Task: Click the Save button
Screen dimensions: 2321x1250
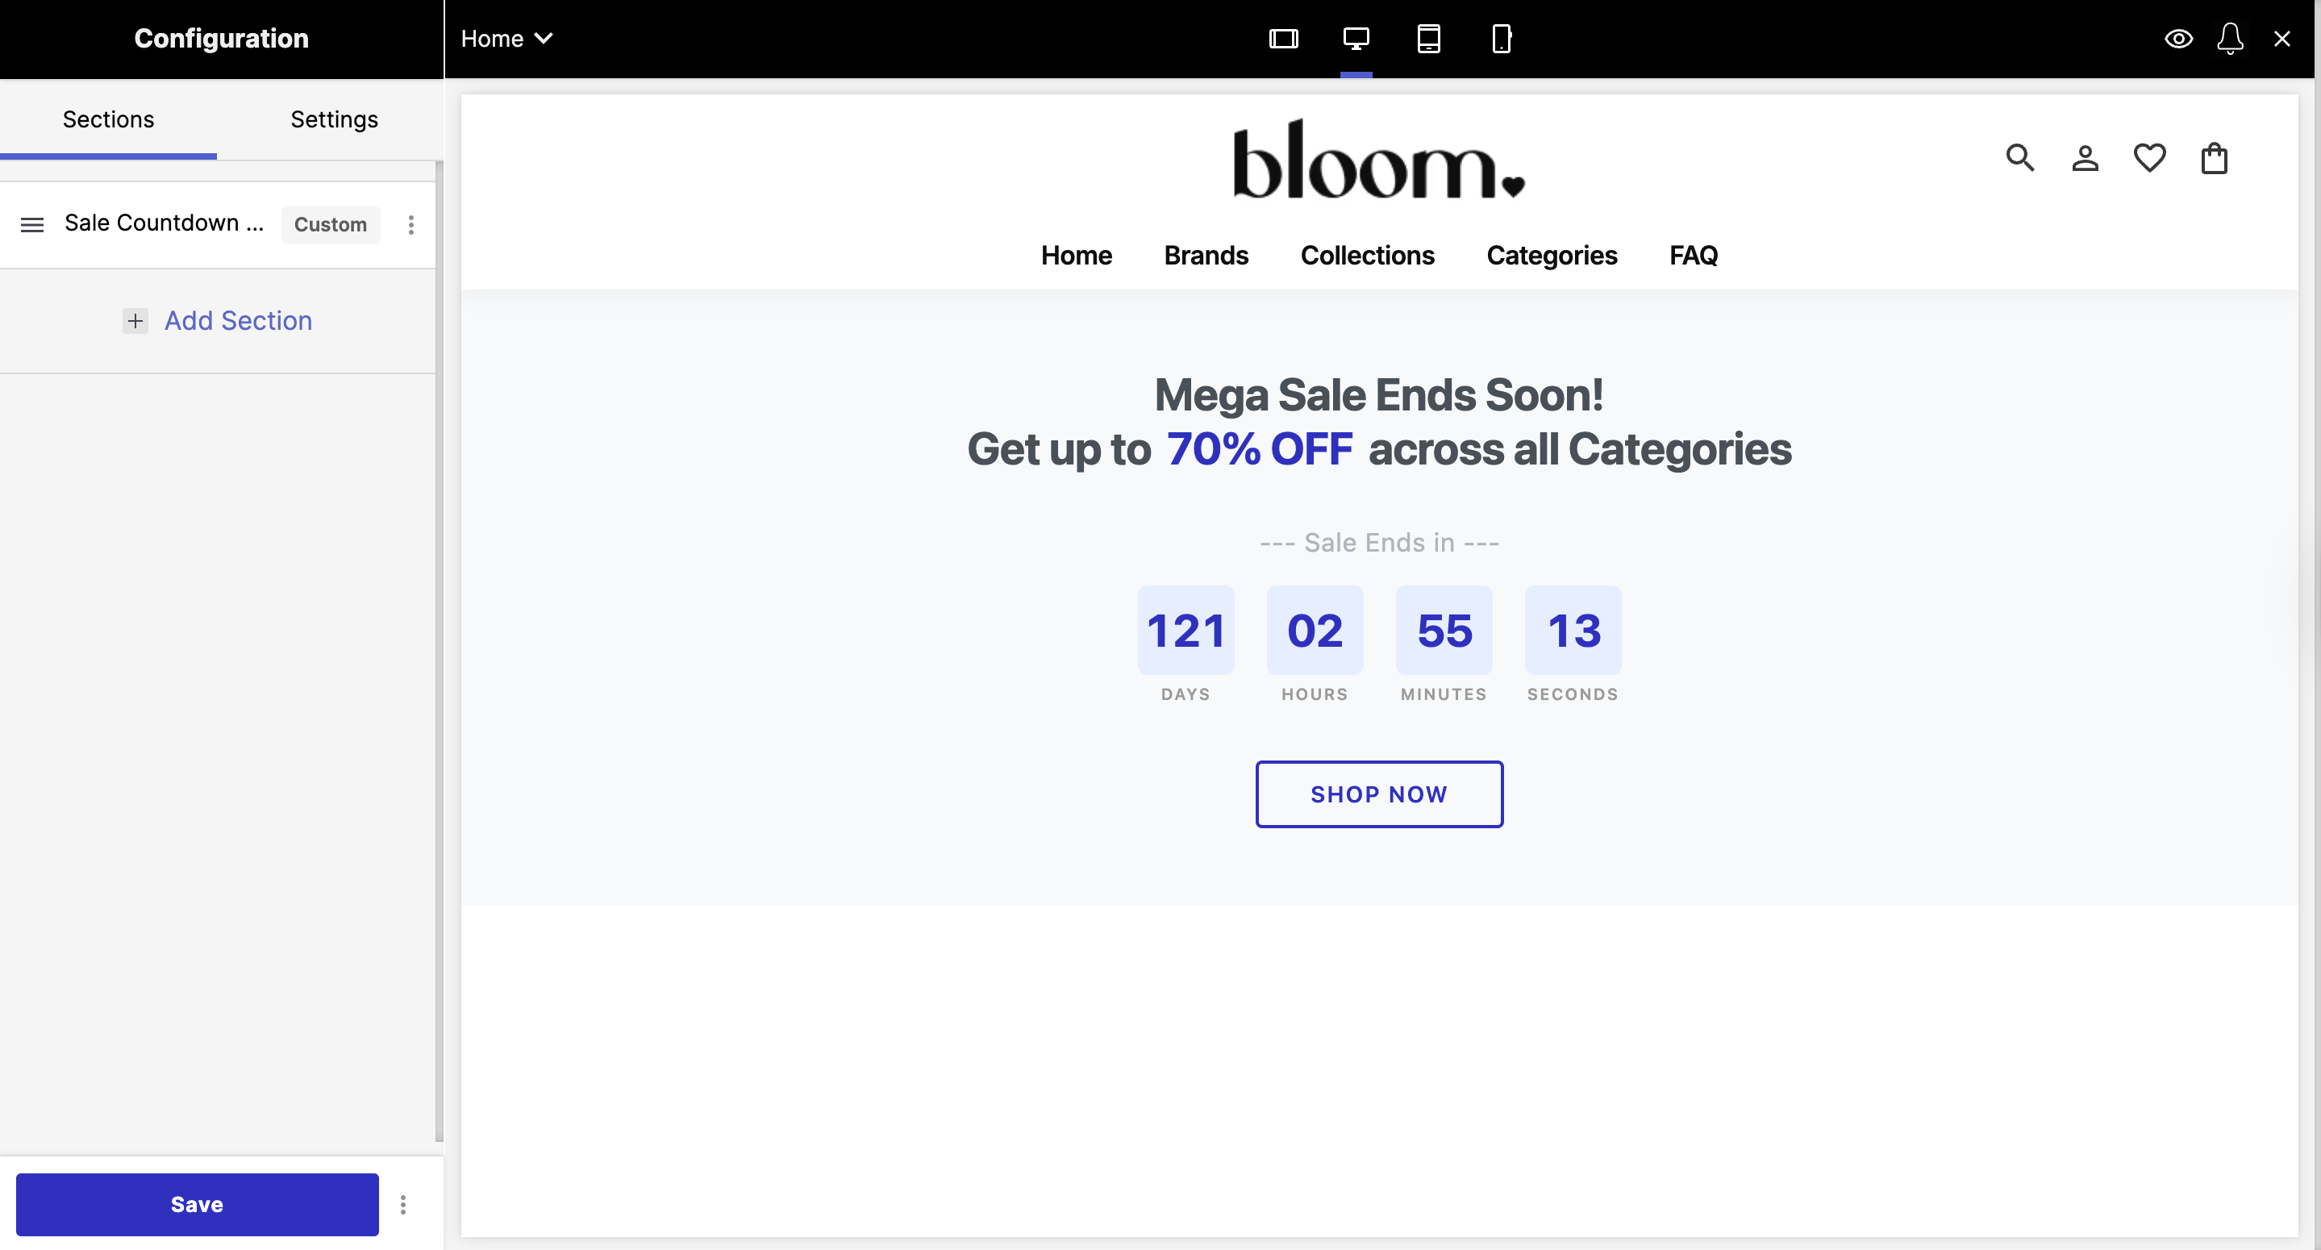Action: [x=197, y=1205]
